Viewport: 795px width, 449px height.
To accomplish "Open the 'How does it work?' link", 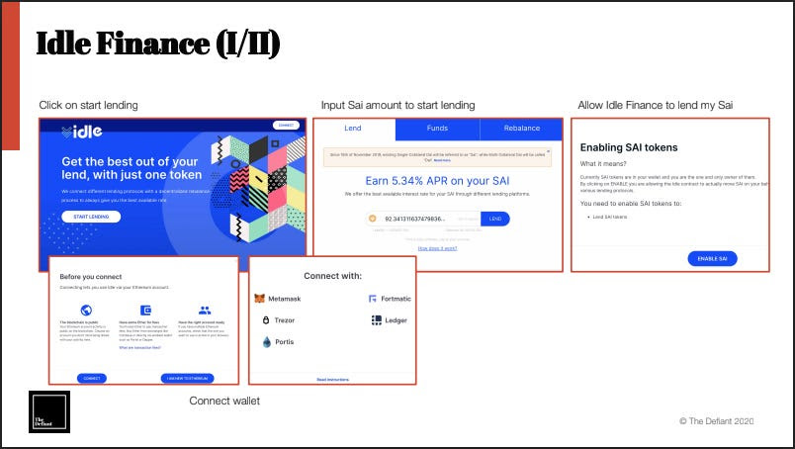I will point(436,248).
